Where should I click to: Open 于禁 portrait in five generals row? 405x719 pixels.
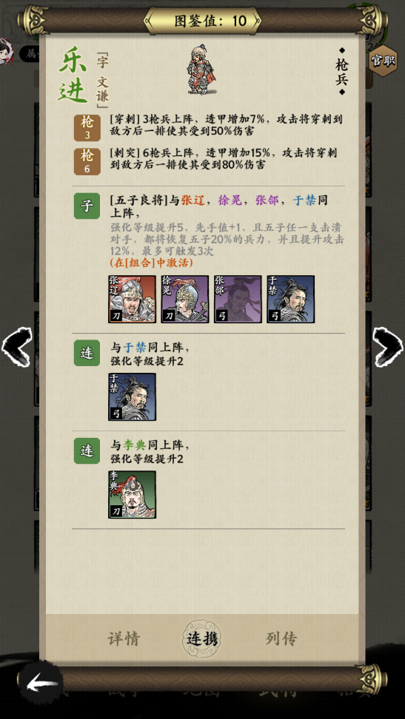291,300
